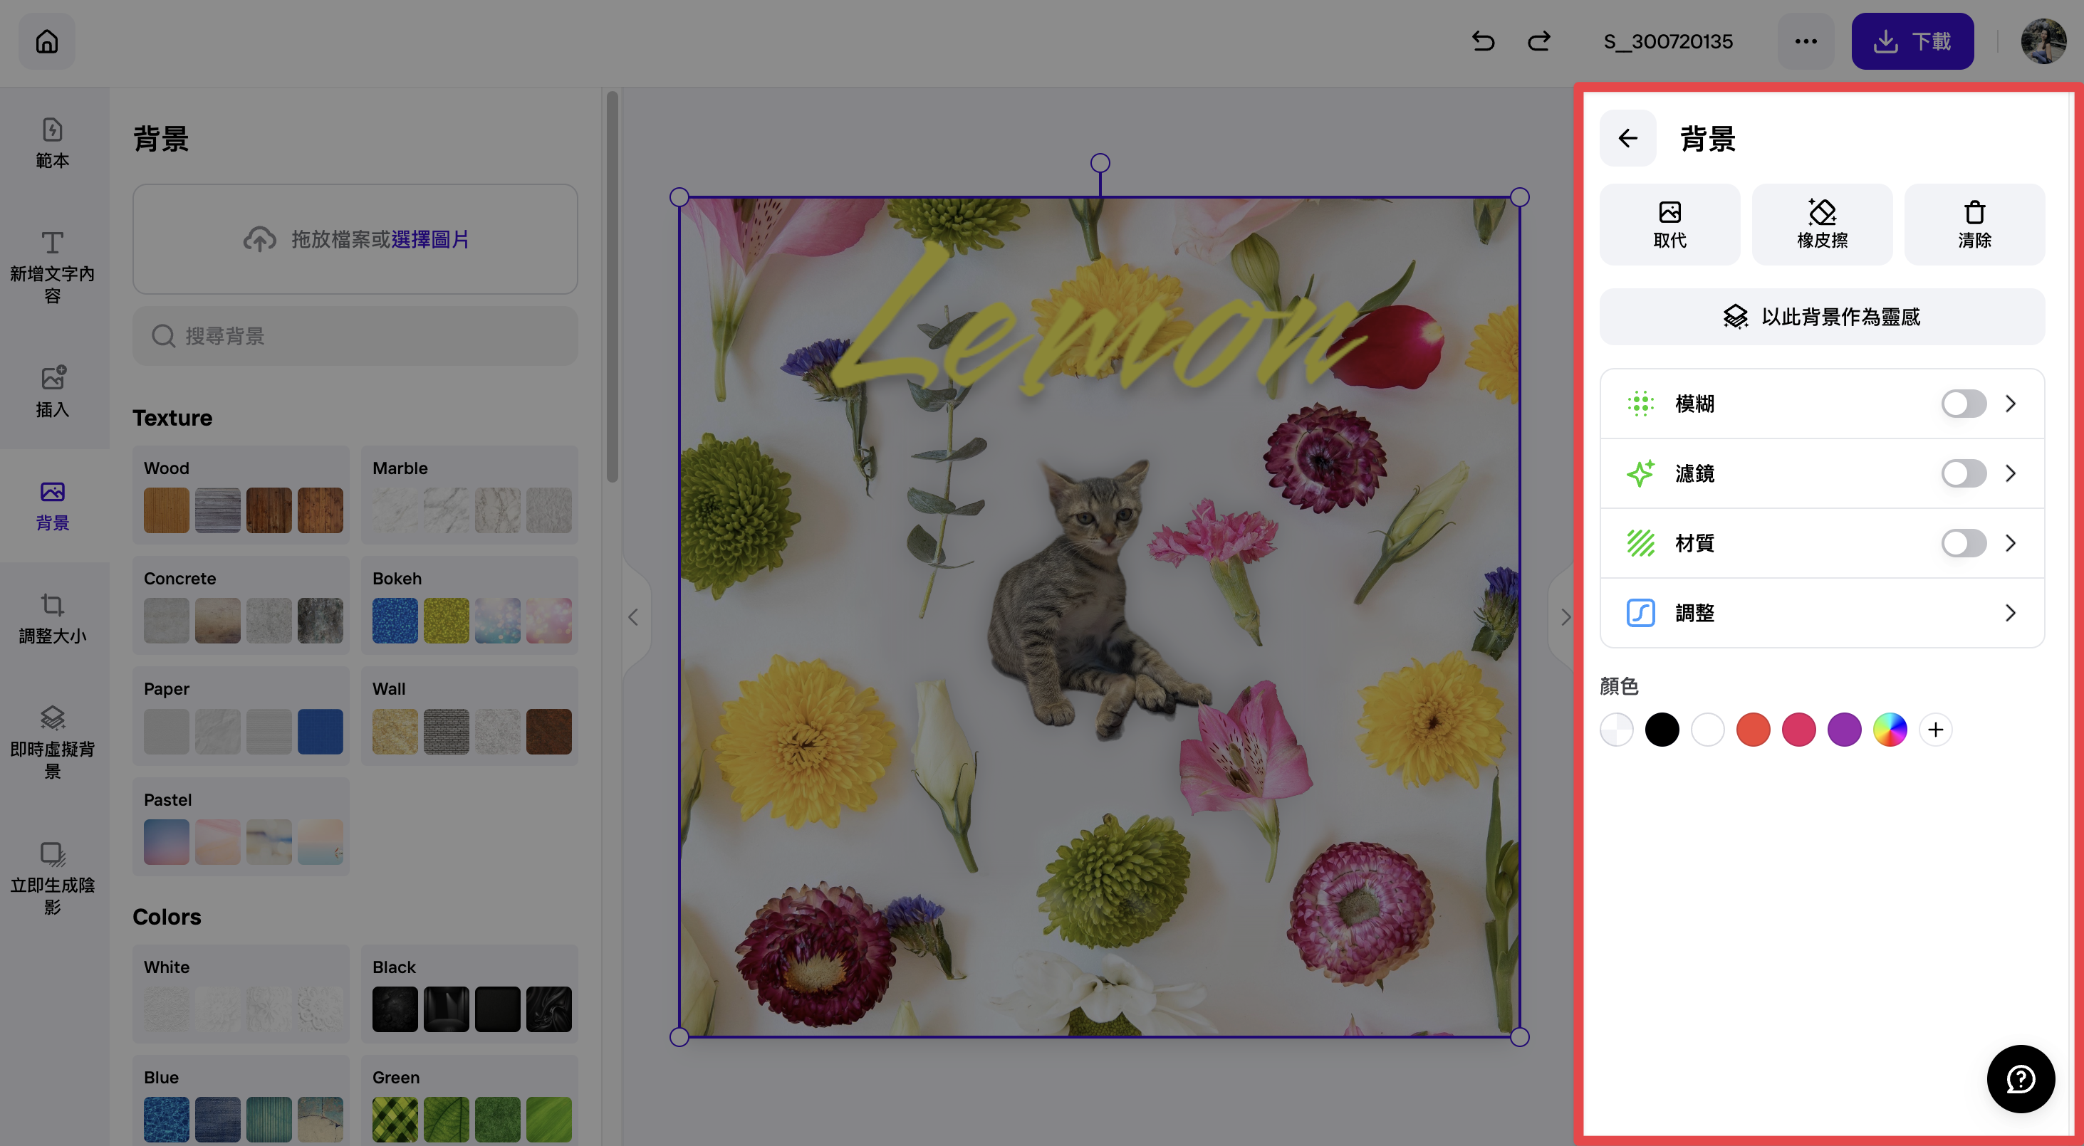Image resolution: width=2084 pixels, height=1146 pixels.
Task: Expand the 濾鏡 filter settings chevron
Action: point(2011,473)
